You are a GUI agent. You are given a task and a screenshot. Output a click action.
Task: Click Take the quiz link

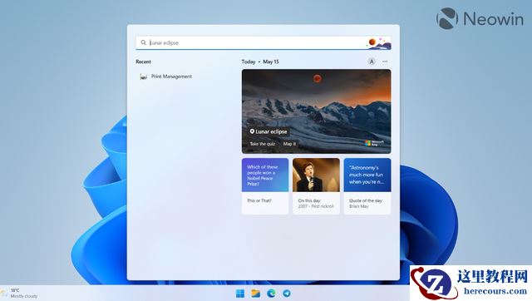[x=263, y=144]
